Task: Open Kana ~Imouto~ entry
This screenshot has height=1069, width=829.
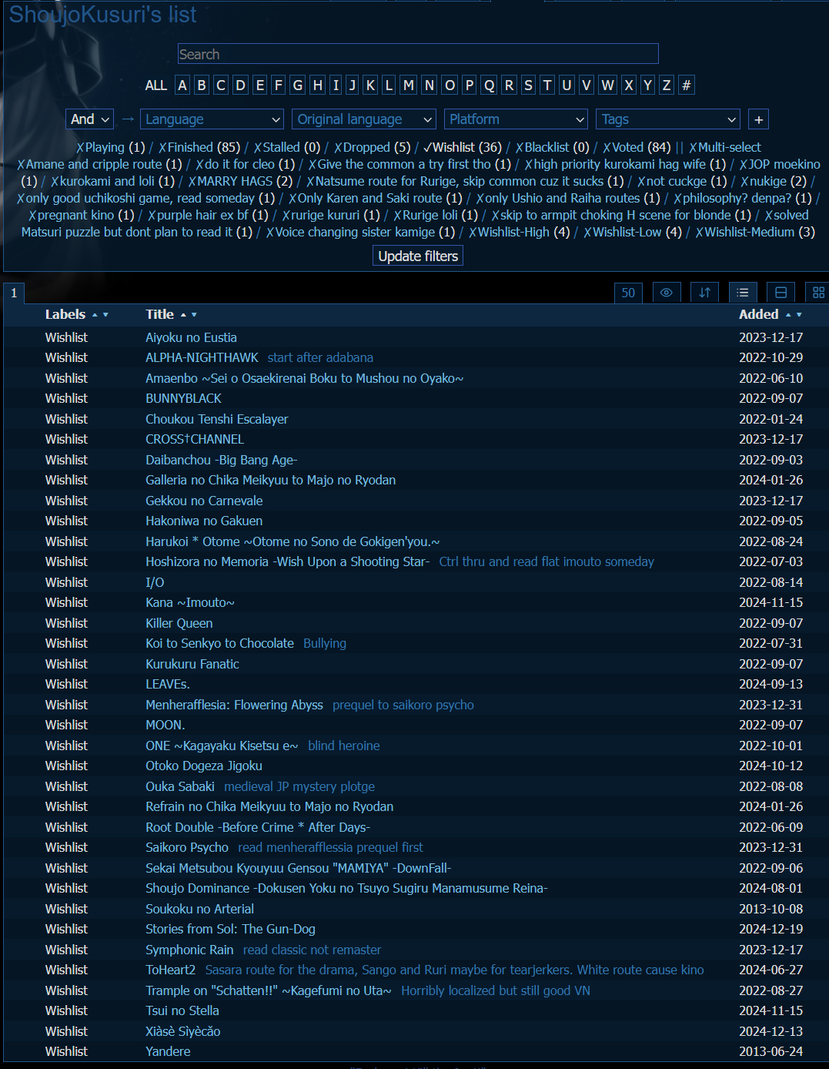Action: click(x=190, y=602)
